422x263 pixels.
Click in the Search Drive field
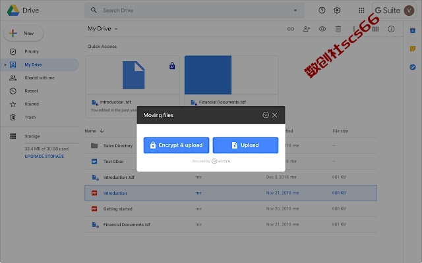[x=195, y=11]
